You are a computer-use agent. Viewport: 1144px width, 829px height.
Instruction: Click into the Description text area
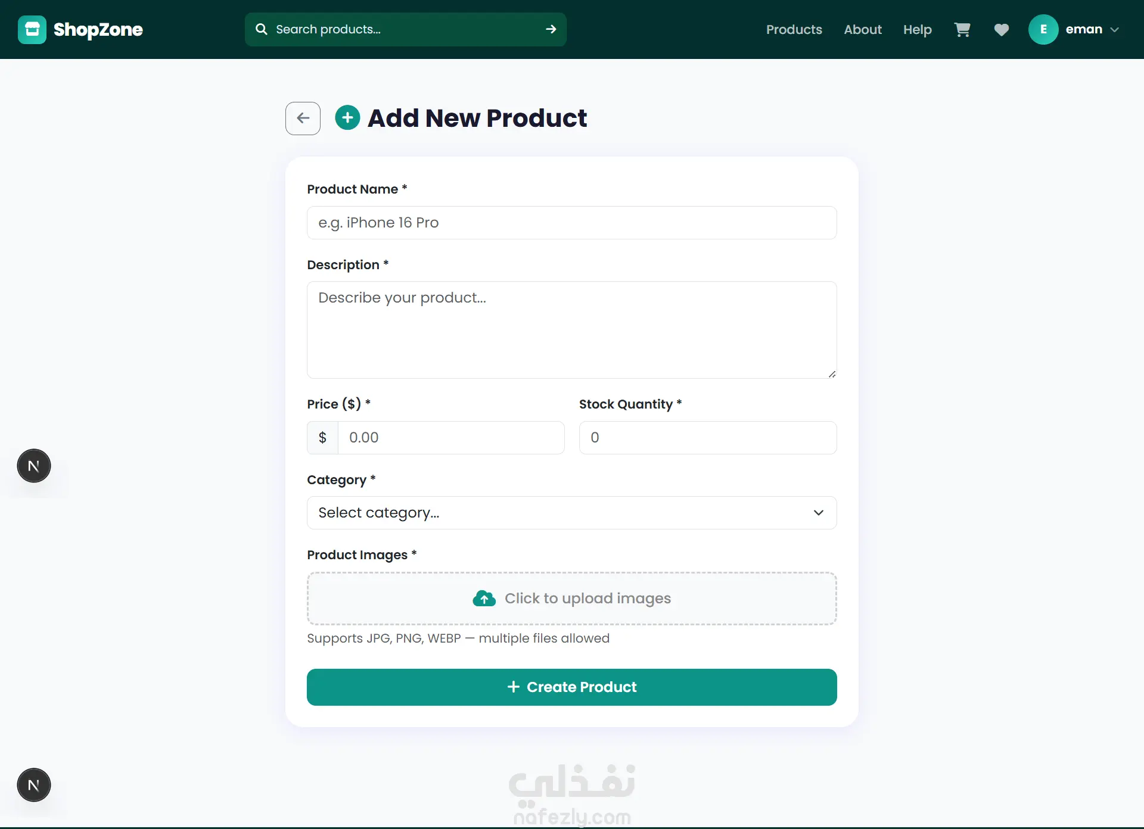[572, 330]
